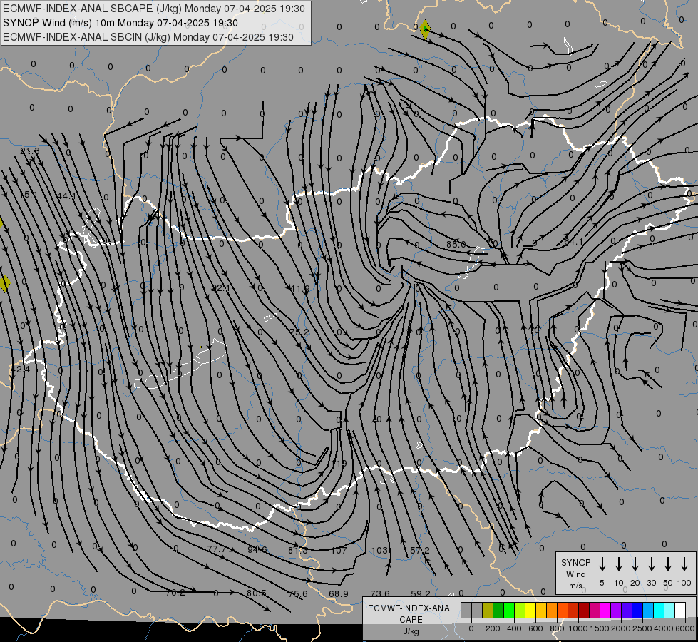Pick the amber swatch right of yellow
The width and height of the screenshot is (698, 642).
(541, 611)
